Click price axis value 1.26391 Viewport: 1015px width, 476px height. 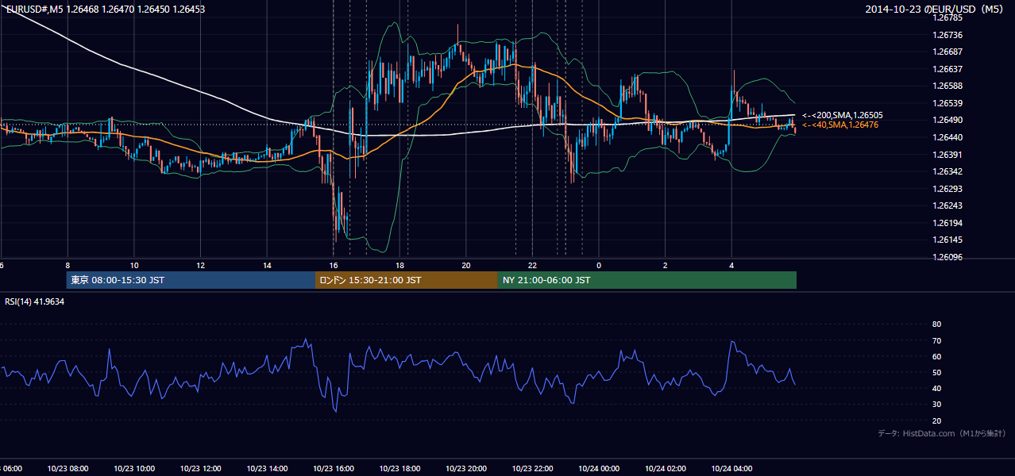pos(947,155)
